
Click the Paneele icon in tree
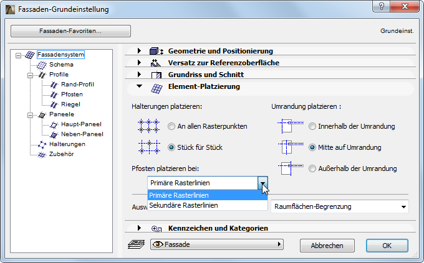coord(42,114)
